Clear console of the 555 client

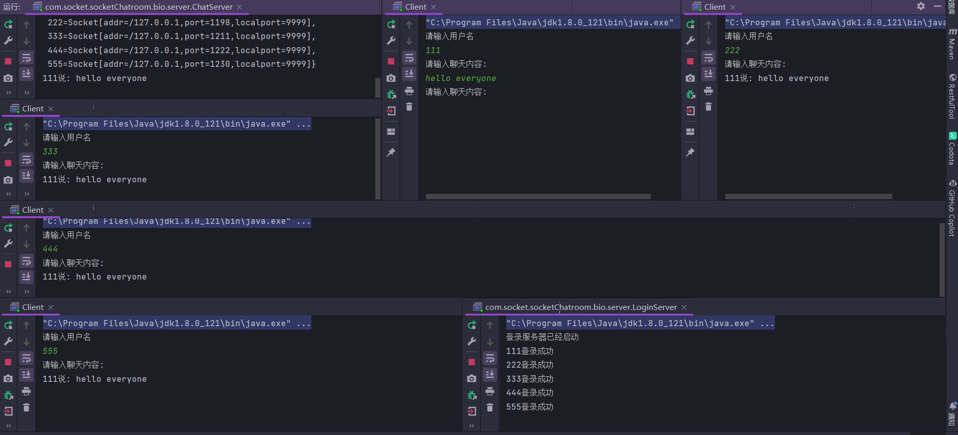tap(26, 407)
